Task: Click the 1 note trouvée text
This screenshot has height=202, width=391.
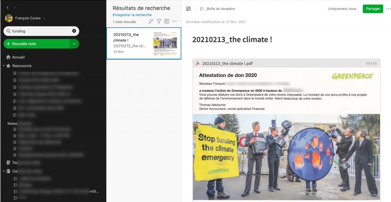Action: [x=124, y=22]
